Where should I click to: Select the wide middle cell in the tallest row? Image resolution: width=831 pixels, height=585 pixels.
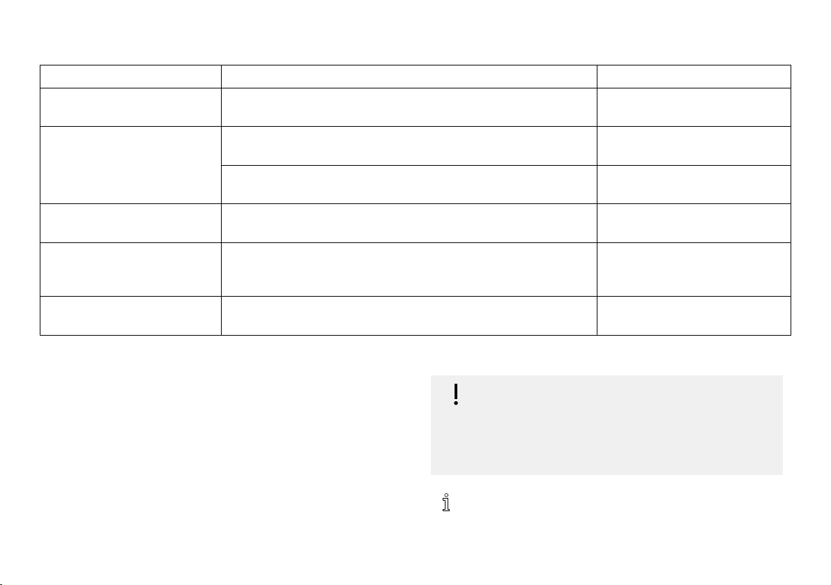(x=409, y=269)
